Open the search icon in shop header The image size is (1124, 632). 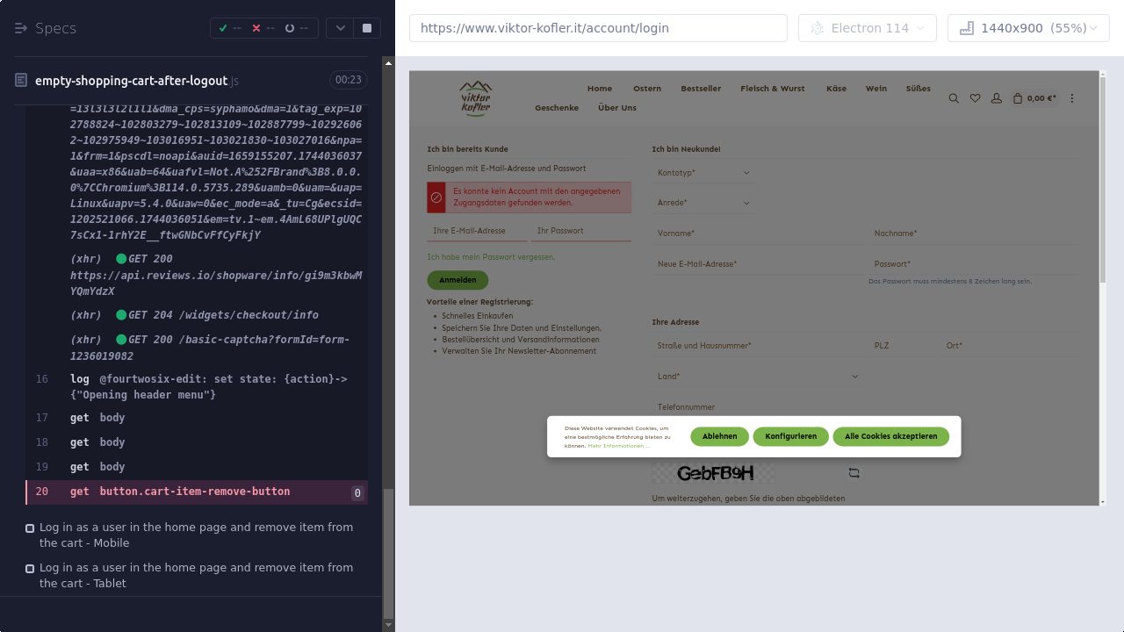coord(954,98)
